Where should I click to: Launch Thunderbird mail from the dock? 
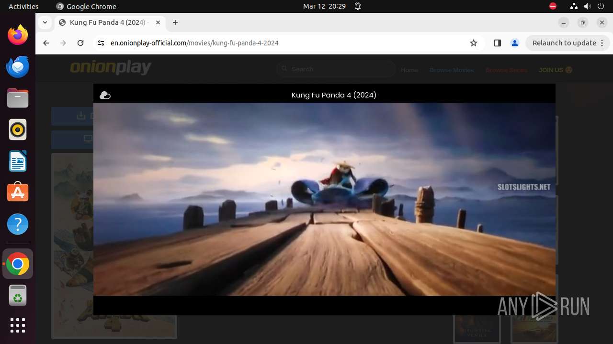click(x=18, y=66)
